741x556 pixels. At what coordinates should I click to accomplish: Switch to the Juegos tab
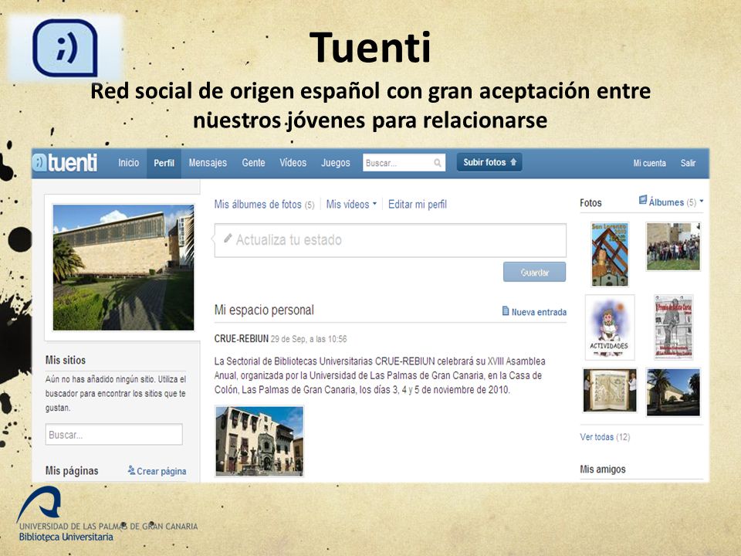point(336,163)
